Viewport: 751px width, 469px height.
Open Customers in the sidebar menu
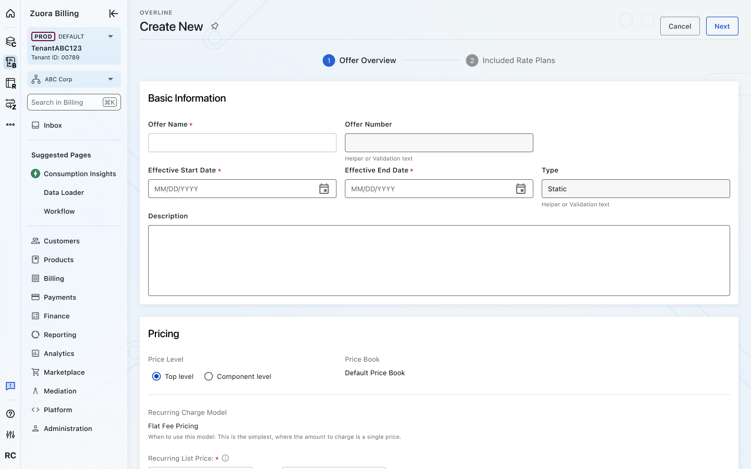pyautogui.click(x=62, y=241)
